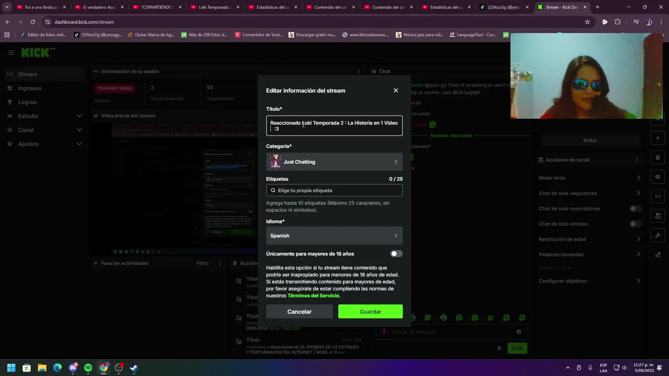Open the Términos del Servicio link
The image size is (669, 376).
click(x=313, y=296)
